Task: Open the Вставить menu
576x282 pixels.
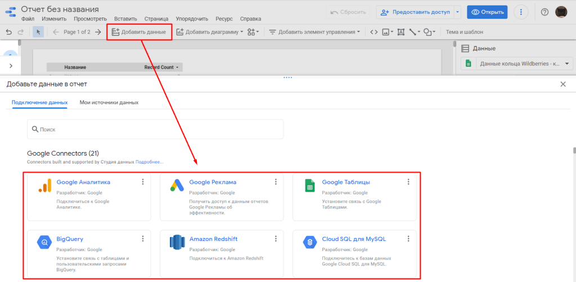Action: 125,19
